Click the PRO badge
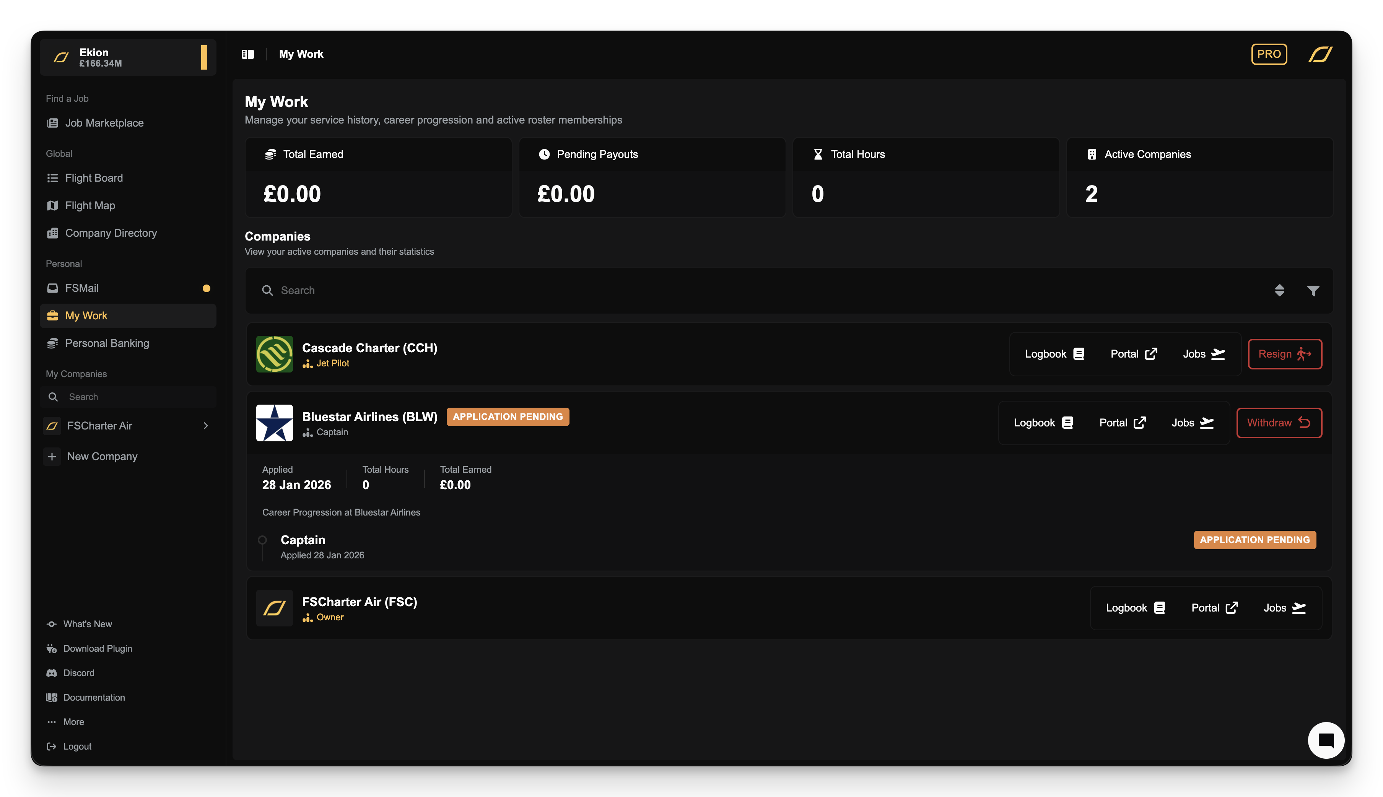The height and width of the screenshot is (797, 1383). tap(1269, 54)
